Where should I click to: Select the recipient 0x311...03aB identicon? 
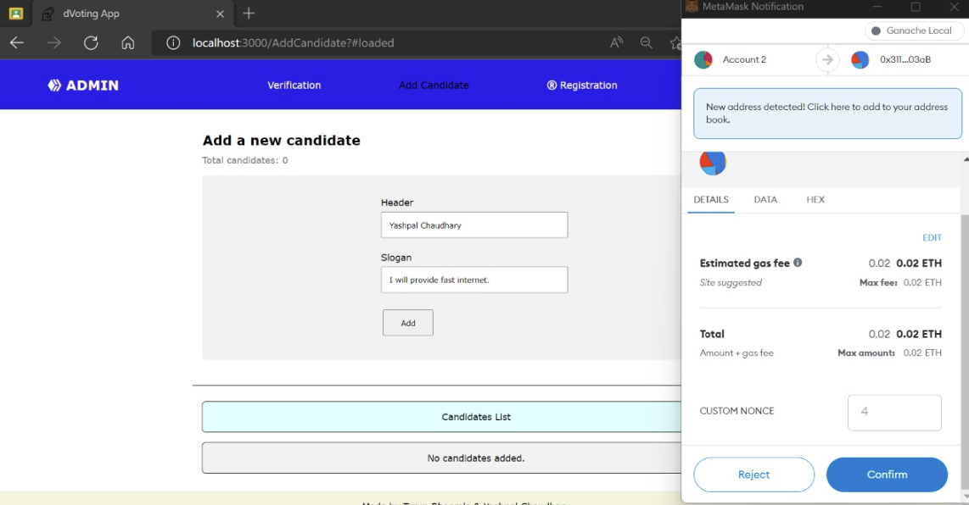point(860,59)
